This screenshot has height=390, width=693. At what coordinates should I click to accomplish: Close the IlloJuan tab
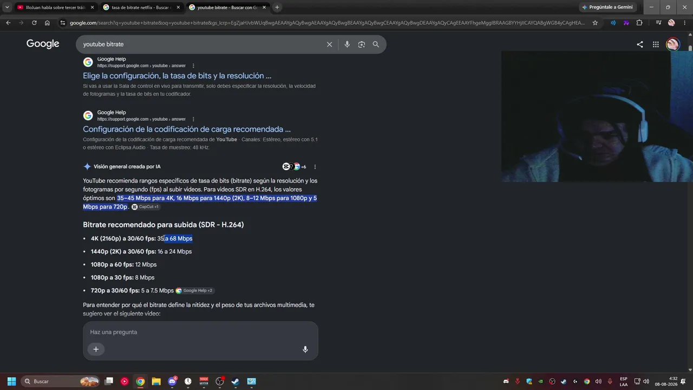tap(92, 8)
